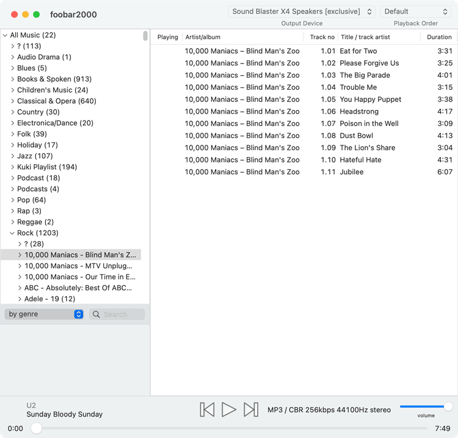Click track number 1.05 cell
The width and height of the screenshot is (458, 438).
click(328, 100)
